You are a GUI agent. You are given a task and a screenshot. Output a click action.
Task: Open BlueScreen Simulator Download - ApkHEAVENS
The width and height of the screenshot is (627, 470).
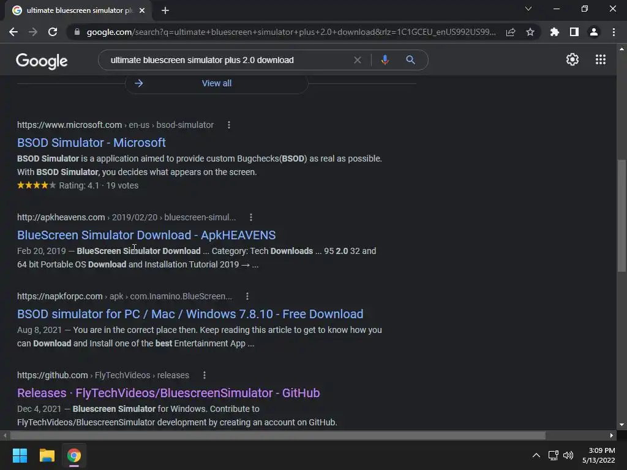146,235
